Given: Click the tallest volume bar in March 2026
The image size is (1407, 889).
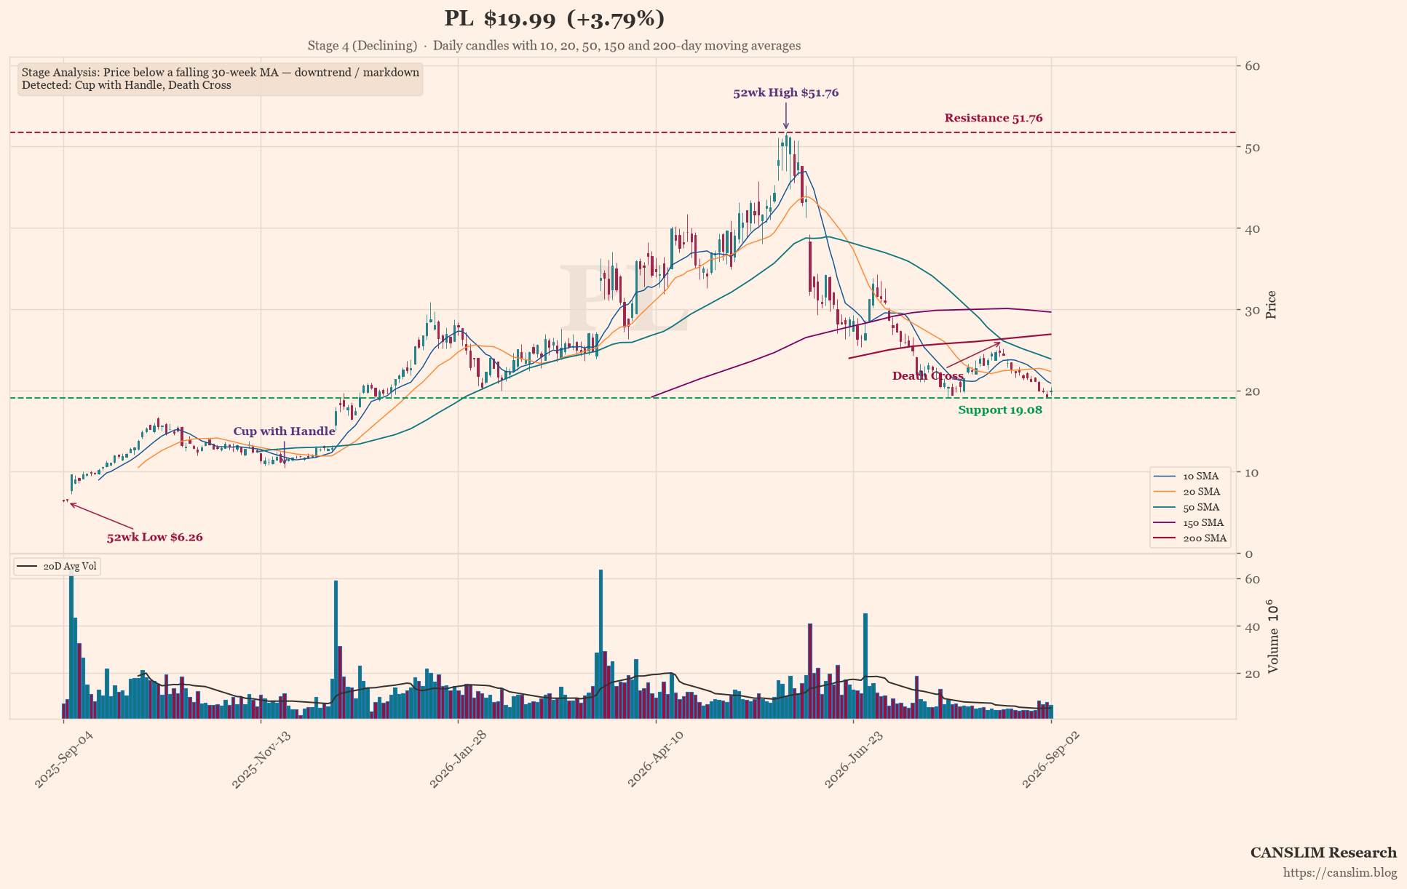Looking at the screenshot, I should (x=601, y=645).
